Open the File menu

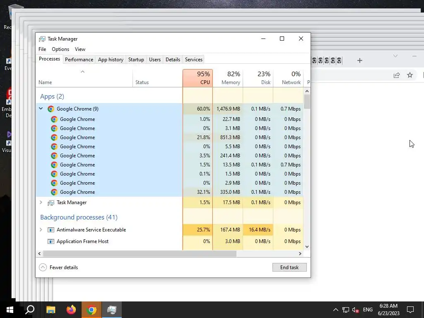pyautogui.click(x=42, y=49)
